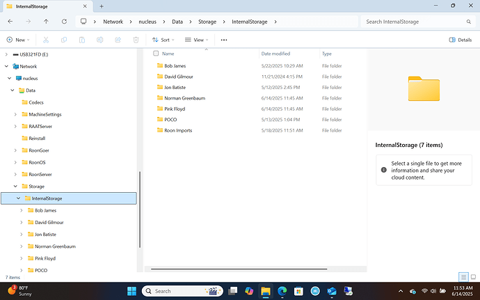Click the navigation pane vertical scrollbar
This screenshot has height=300, width=480.
[140, 210]
